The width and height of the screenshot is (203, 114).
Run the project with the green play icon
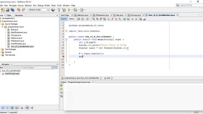coord(69,10)
